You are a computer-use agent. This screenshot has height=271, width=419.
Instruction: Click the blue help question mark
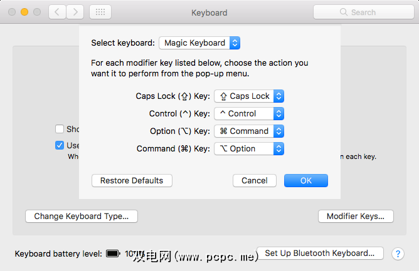397,253
